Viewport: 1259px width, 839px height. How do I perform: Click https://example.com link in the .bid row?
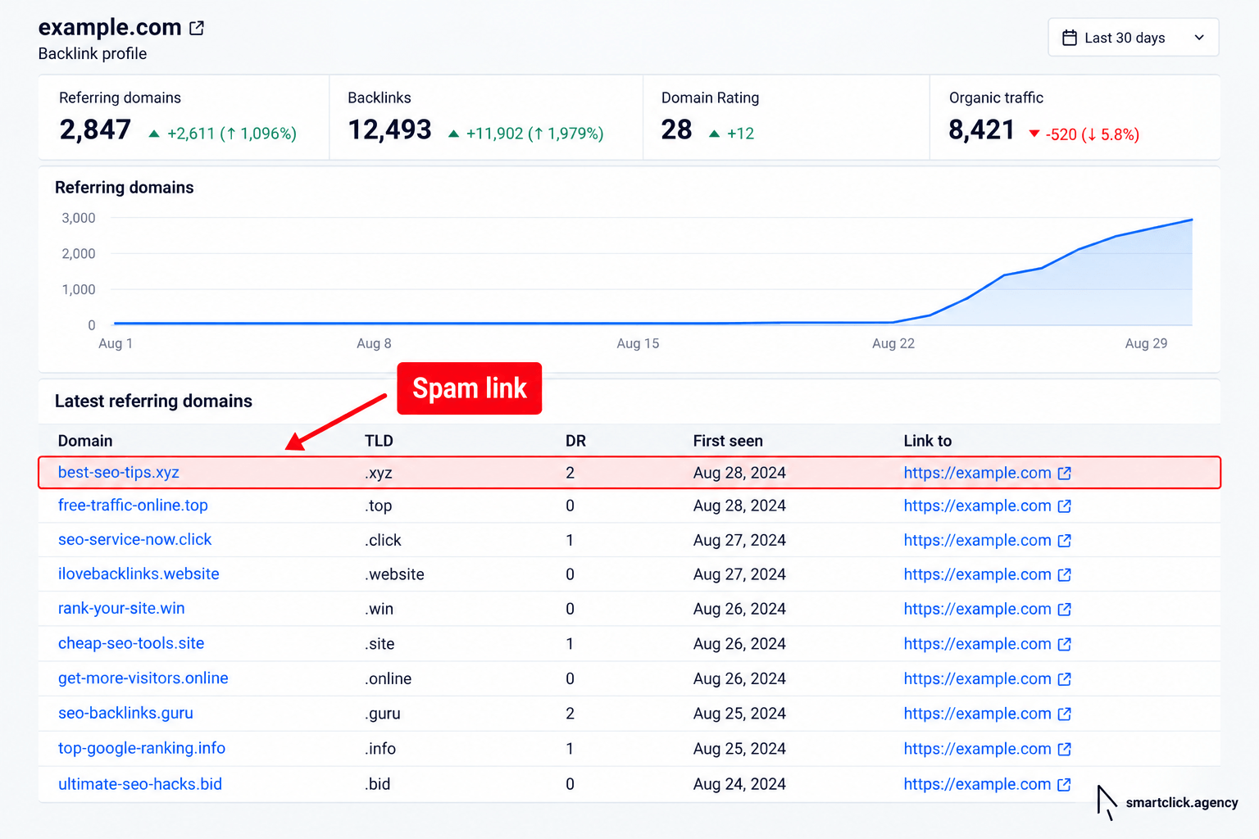[977, 784]
